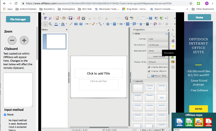Uncheck the Display Objects checkbox

(149, 71)
